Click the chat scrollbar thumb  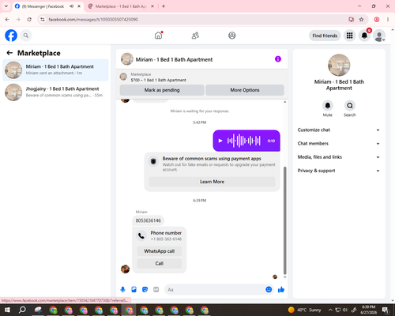click(x=284, y=220)
